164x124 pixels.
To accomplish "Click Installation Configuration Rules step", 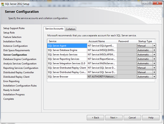I will click(20, 86).
